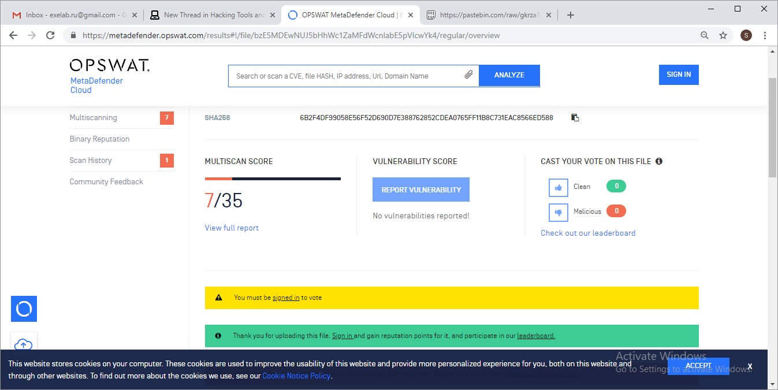Copy the SHA256 hash with clipboard icon
Screen dimensions: 778x390
click(x=575, y=118)
